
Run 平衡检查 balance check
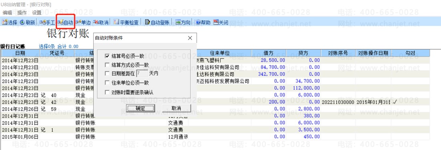[126, 22]
